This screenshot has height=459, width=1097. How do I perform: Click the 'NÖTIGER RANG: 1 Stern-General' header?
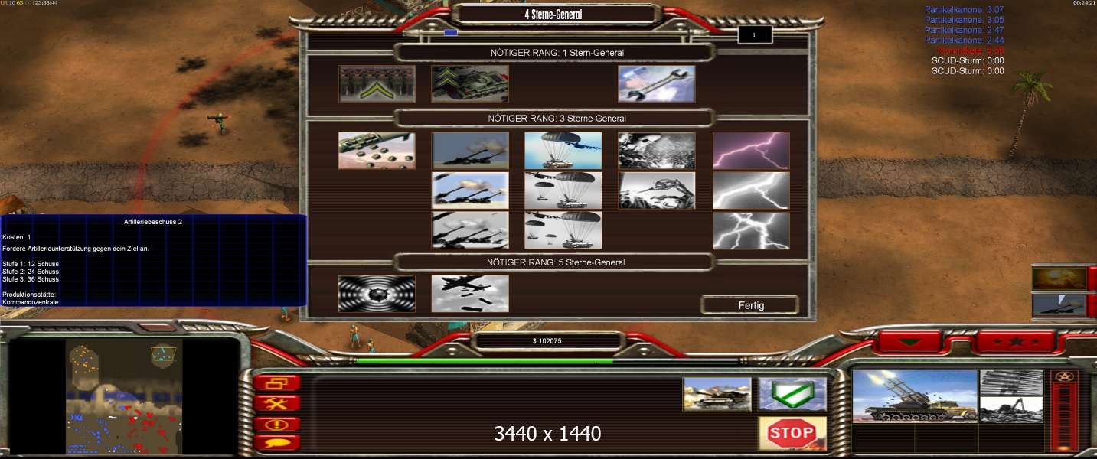(556, 53)
